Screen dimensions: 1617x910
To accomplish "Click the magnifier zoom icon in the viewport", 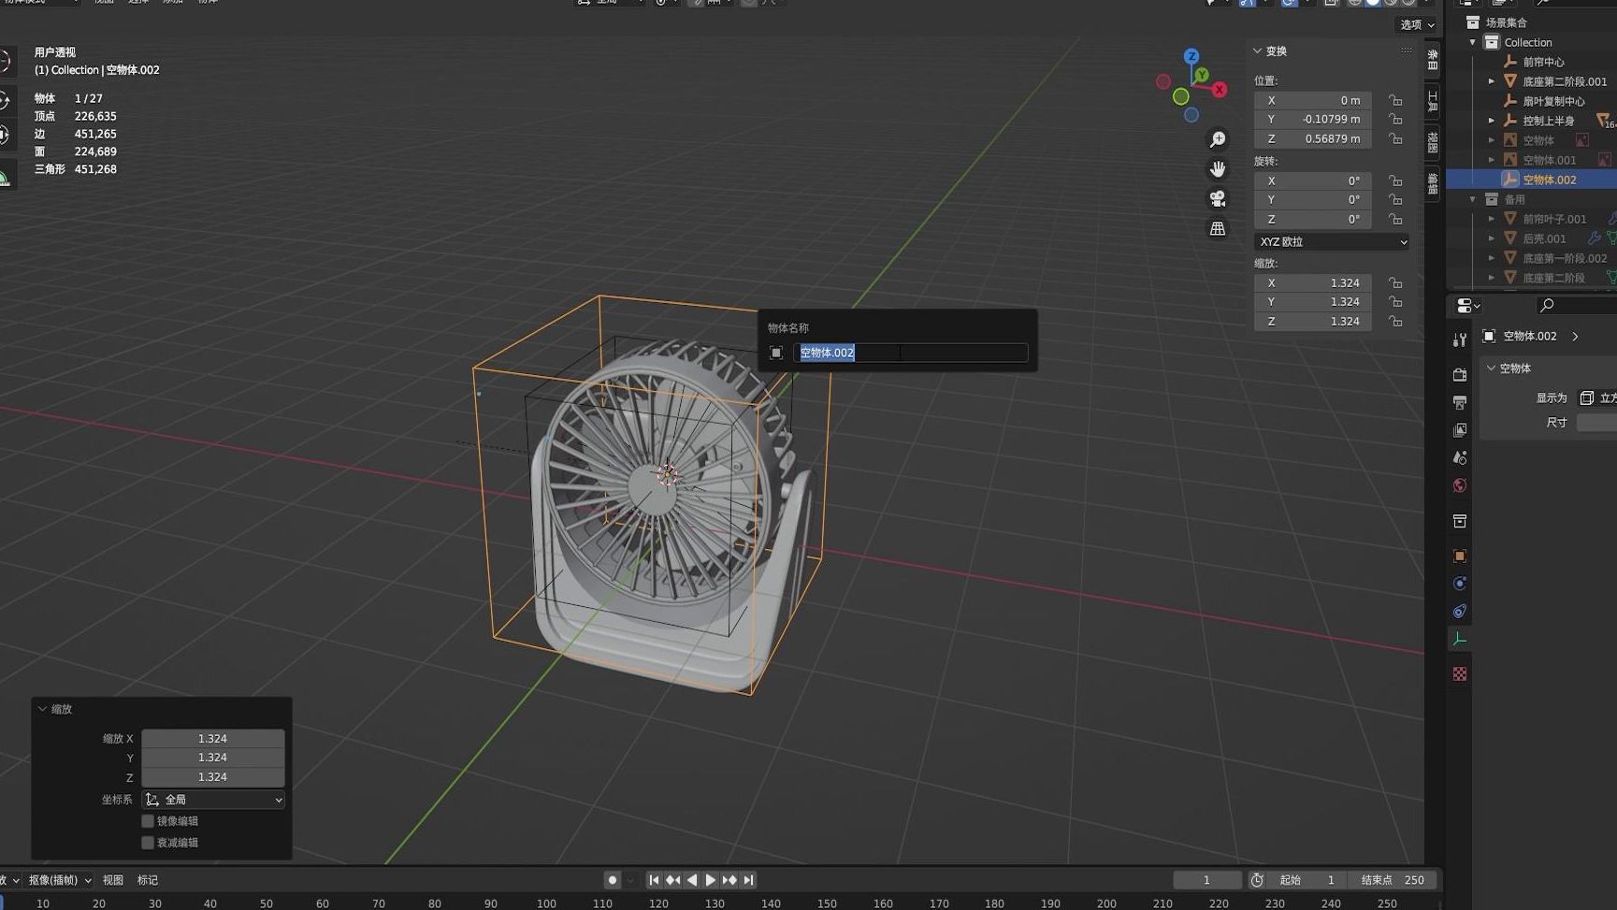I will click(x=1218, y=138).
